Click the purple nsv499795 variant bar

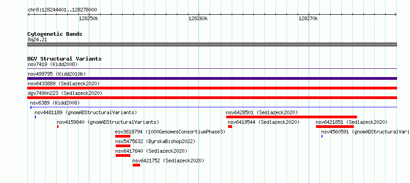(x=212, y=78)
